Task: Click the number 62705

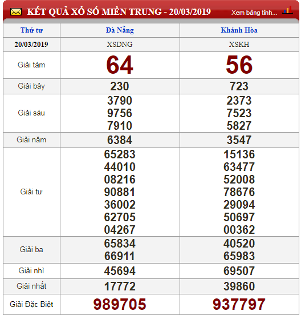Action: point(120,217)
